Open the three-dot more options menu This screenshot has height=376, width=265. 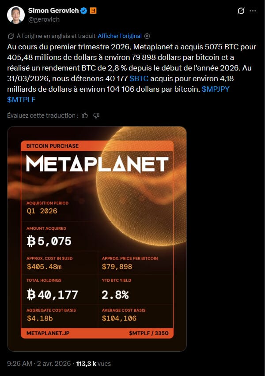click(x=253, y=11)
